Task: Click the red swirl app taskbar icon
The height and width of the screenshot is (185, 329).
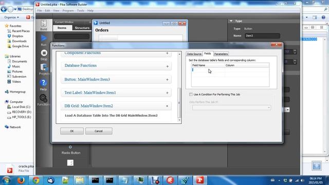Action: [170, 180]
